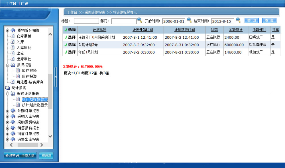Viewport: 285px width, 168px height.
Task: Focus the 部门 input field
Action: coord(124,21)
